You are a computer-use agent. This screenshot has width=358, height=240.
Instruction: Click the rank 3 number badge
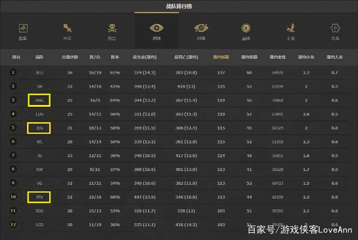click(13, 100)
